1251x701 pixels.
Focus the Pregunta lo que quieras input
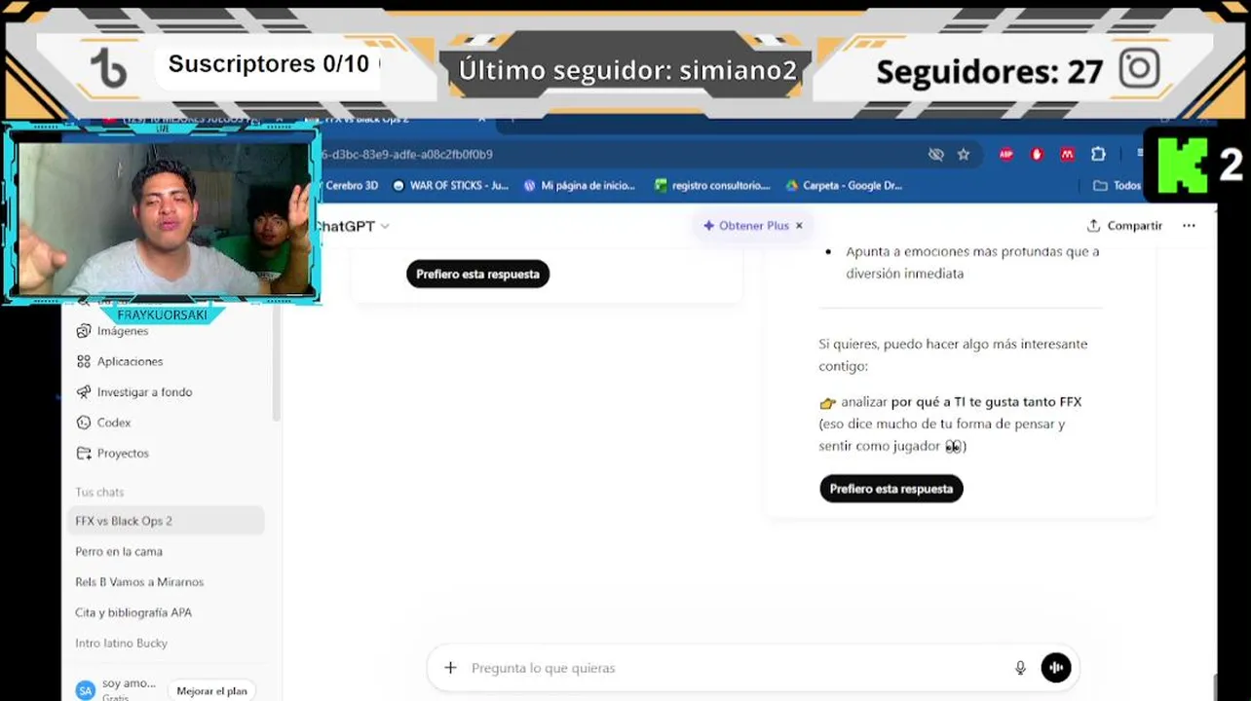(x=736, y=668)
